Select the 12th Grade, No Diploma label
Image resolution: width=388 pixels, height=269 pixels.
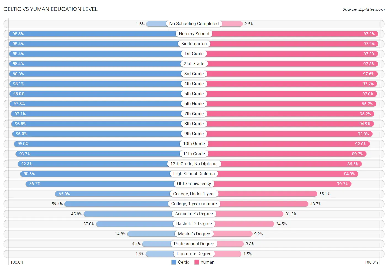pos(194,164)
